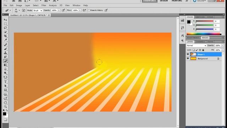Image resolution: width=227 pixels, height=128 pixels.
Task: Toggle lock all on layer
Action: (203, 50)
